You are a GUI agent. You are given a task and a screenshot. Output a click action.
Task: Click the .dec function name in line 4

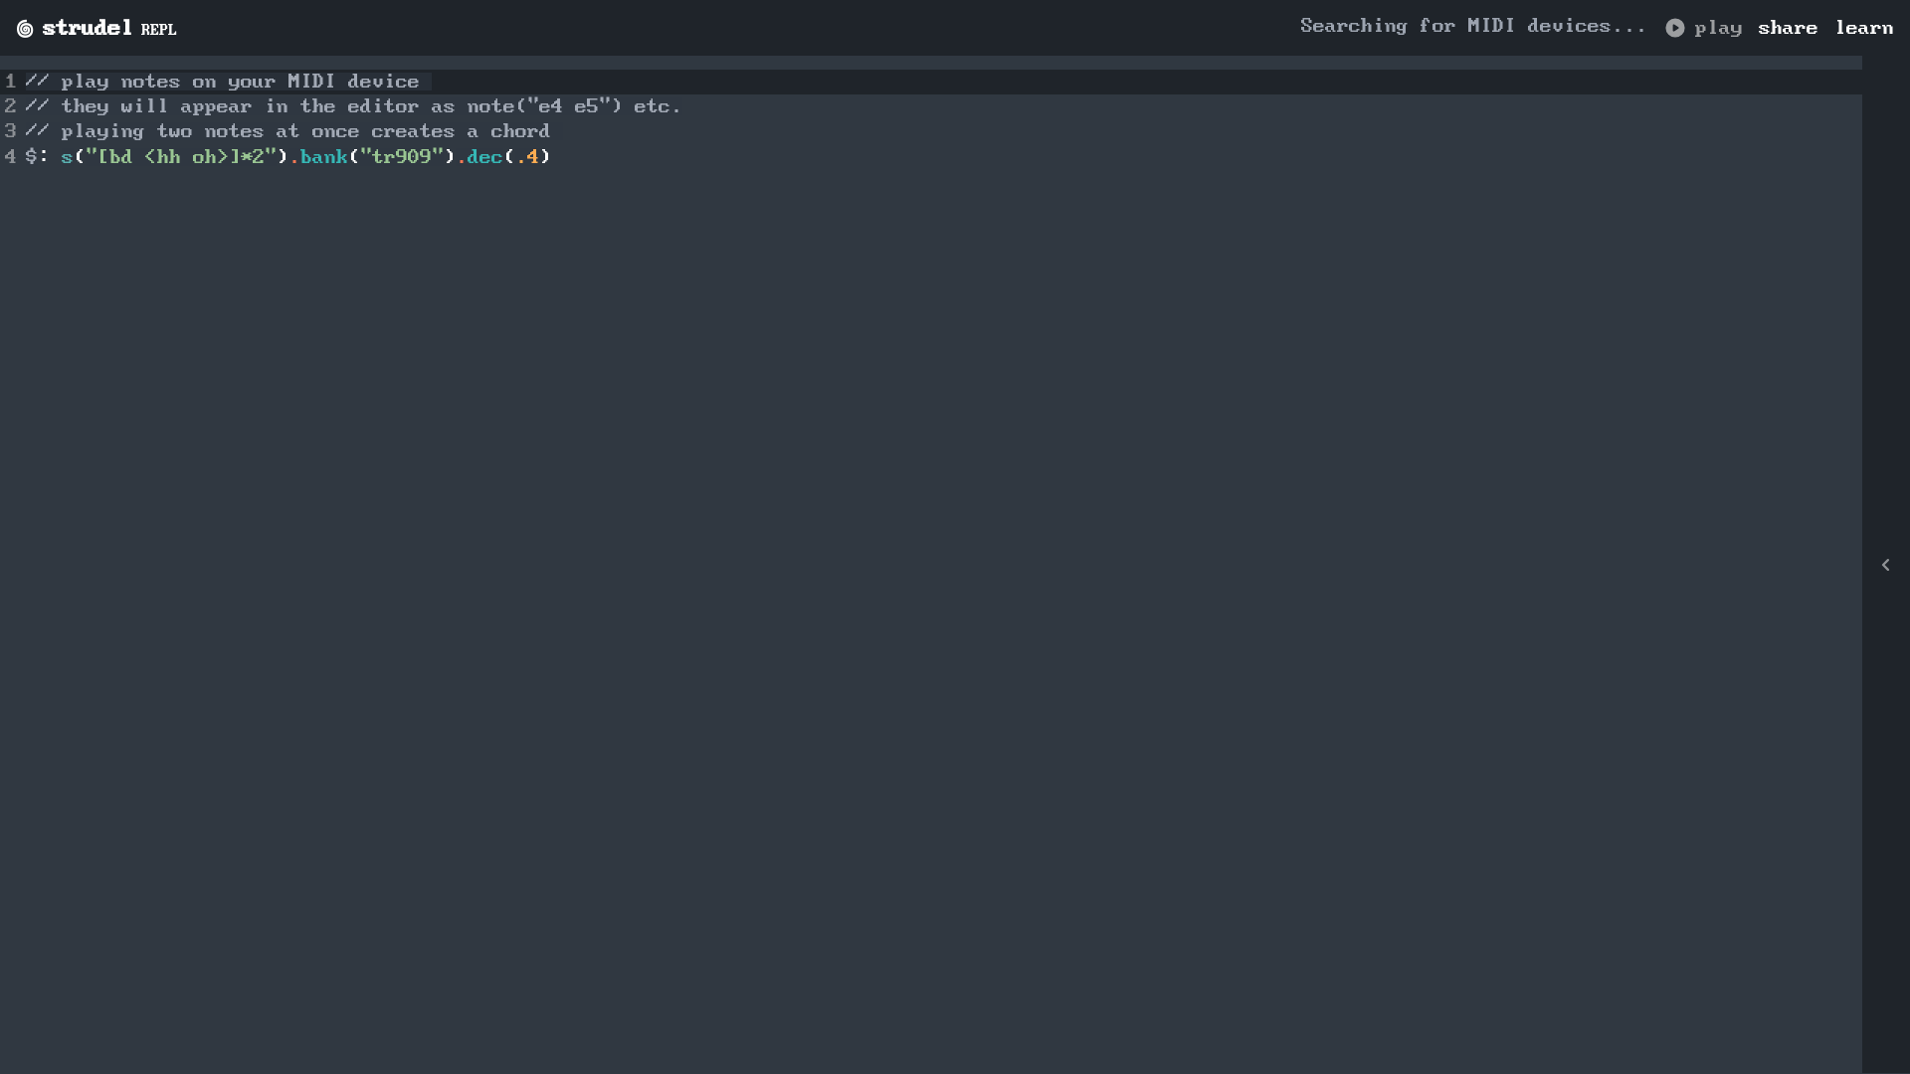484,156
